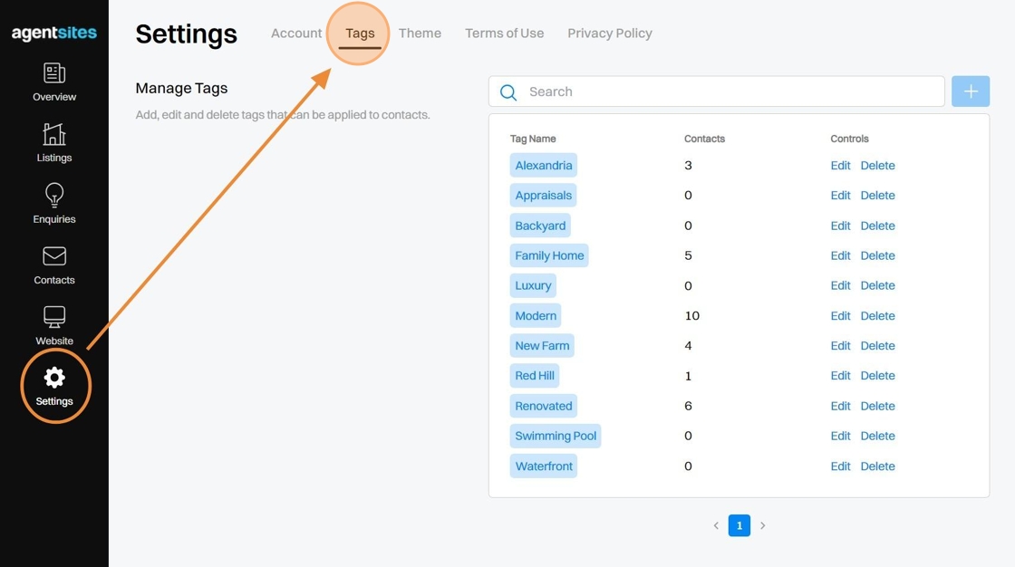
Task: Select page 1 in pagination
Action: coord(739,525)
